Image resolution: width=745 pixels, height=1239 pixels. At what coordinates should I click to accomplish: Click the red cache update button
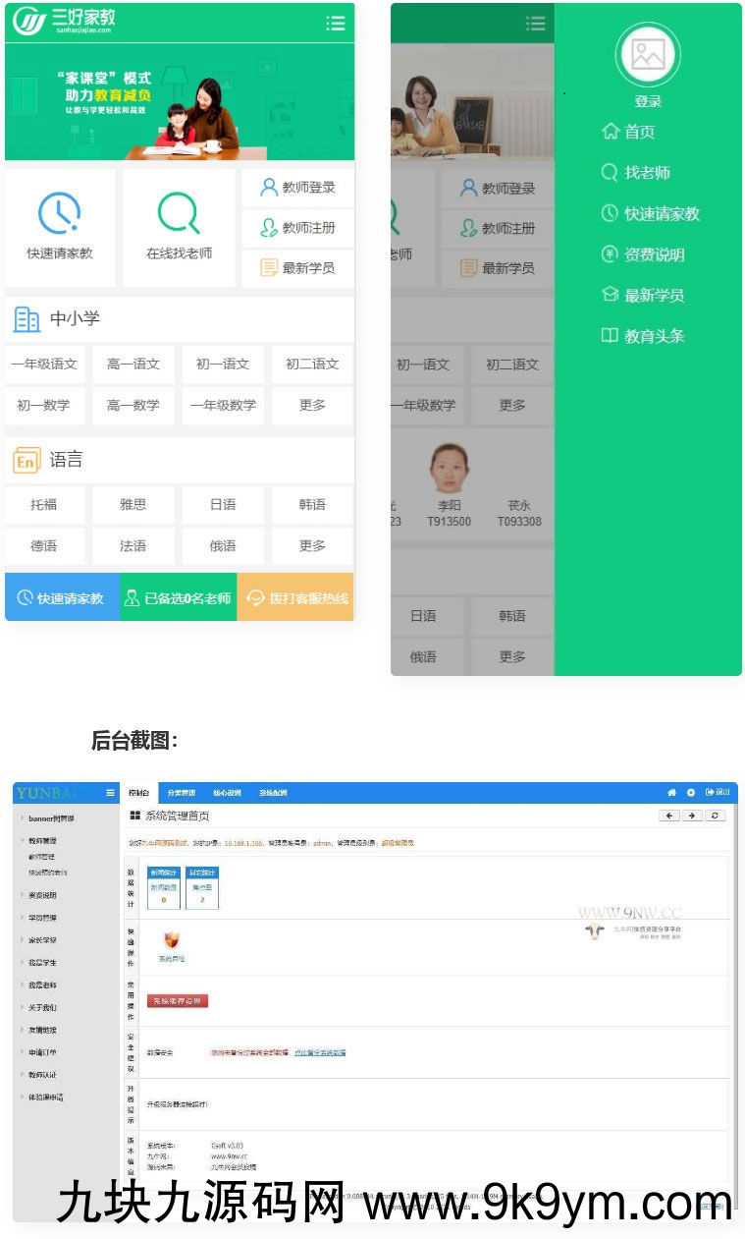click(178, 1001)
